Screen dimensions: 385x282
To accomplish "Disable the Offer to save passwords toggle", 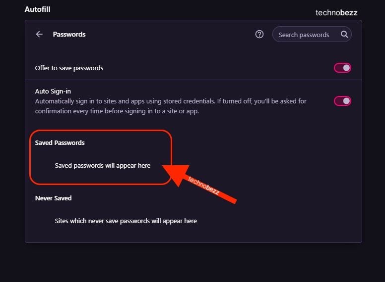I will point(342,68).
